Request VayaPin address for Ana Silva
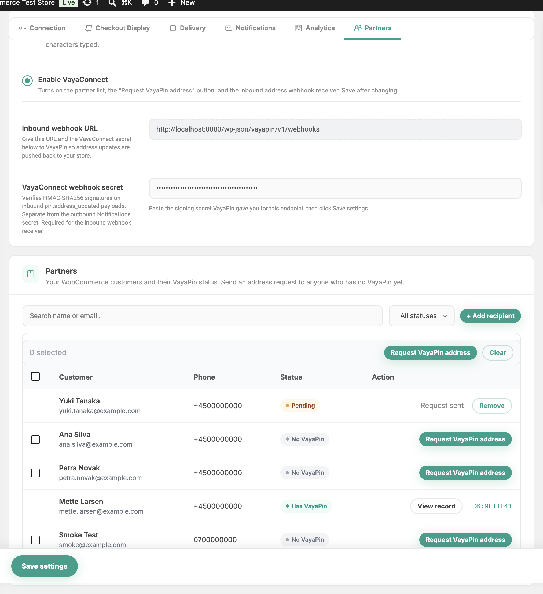 (x=465, y=439)
